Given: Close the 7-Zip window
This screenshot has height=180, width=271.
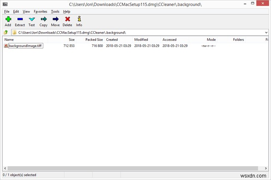Looking at the screenshot, I should tap(263, 3).
